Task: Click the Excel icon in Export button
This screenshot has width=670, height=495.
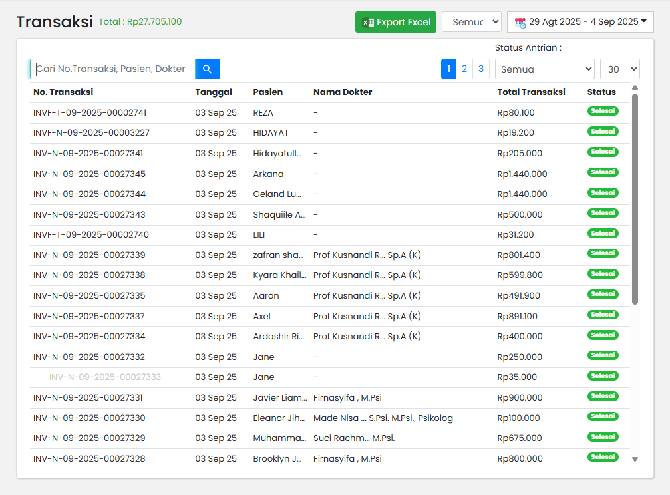Action: tap(367, 23)
